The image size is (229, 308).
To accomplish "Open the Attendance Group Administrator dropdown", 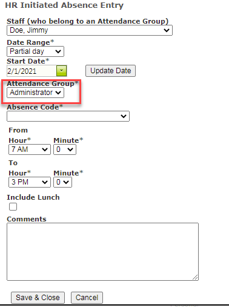I will coord(35,93).
